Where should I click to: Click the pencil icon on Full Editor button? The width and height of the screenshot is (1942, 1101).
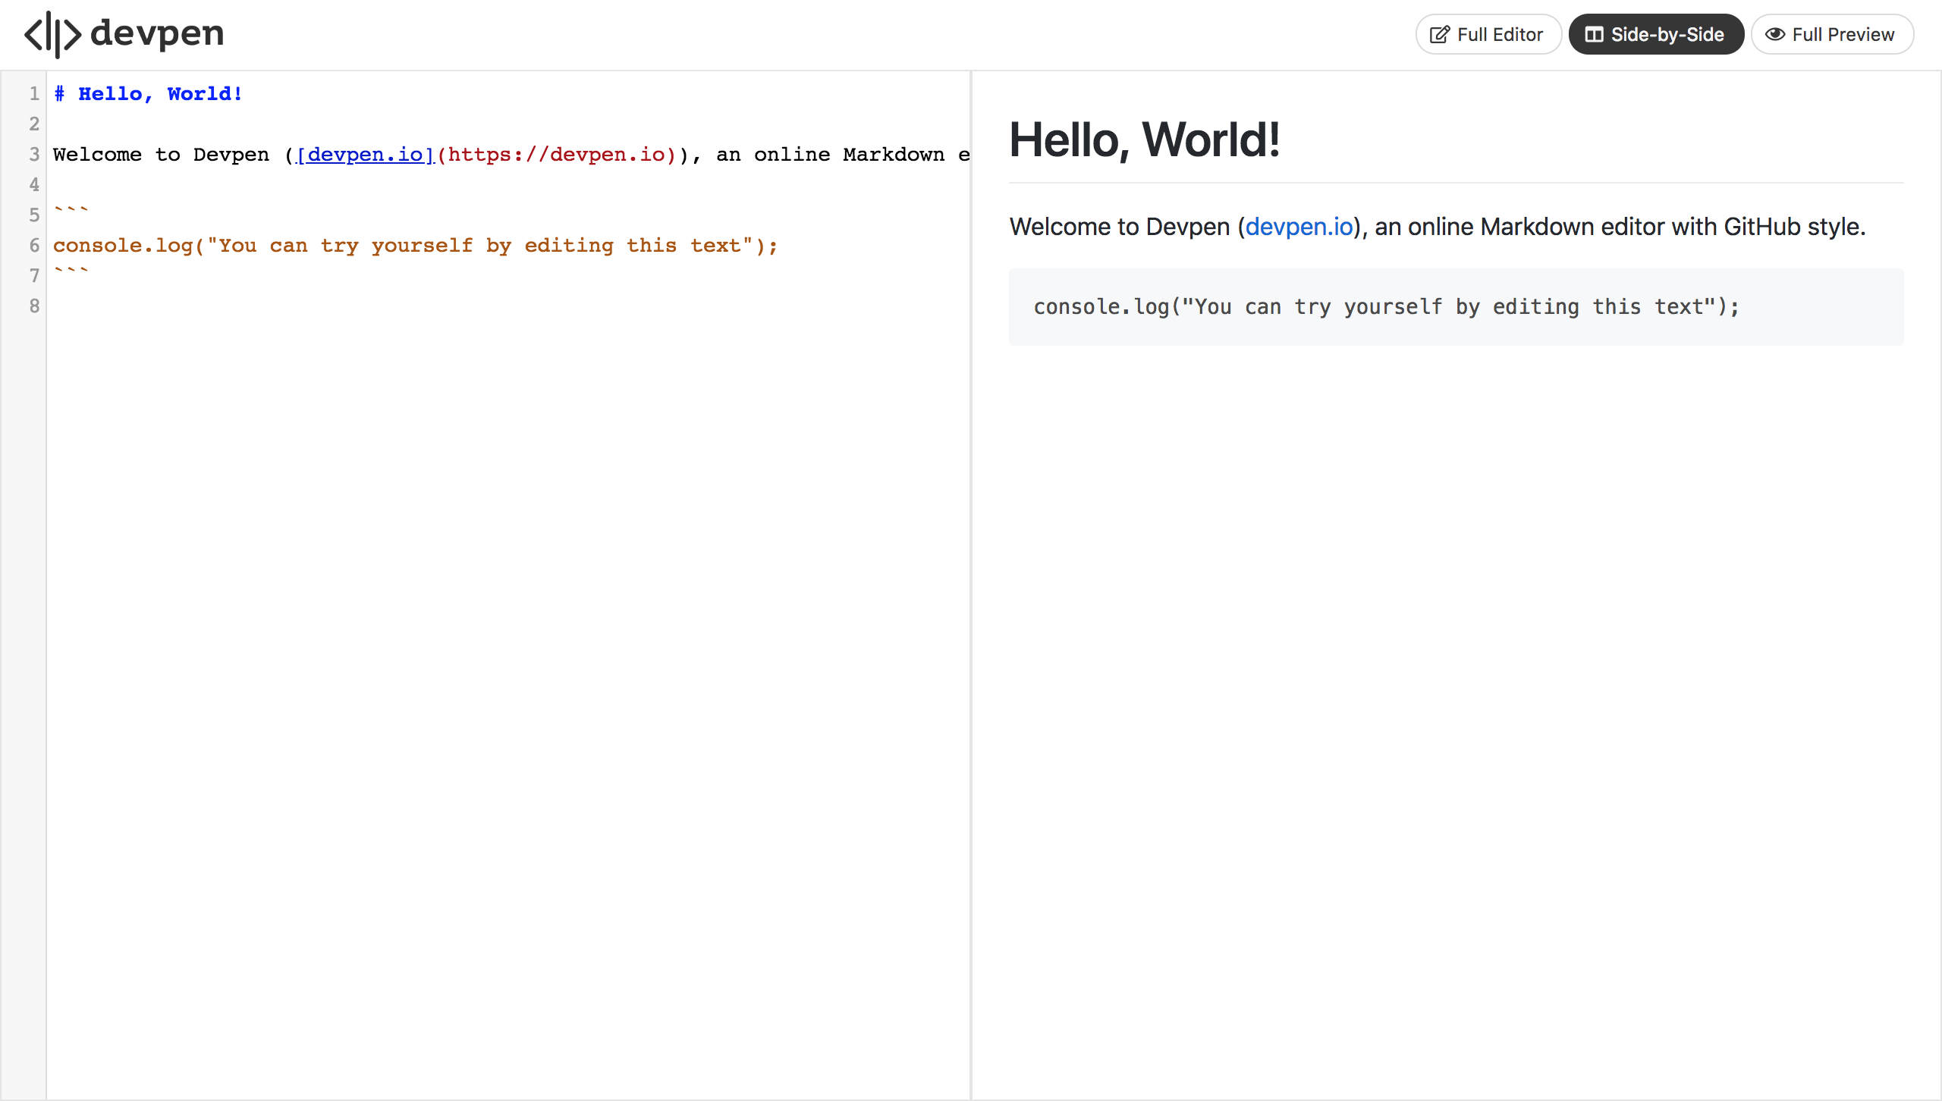pyautogui.click(x=1440, y=33)
